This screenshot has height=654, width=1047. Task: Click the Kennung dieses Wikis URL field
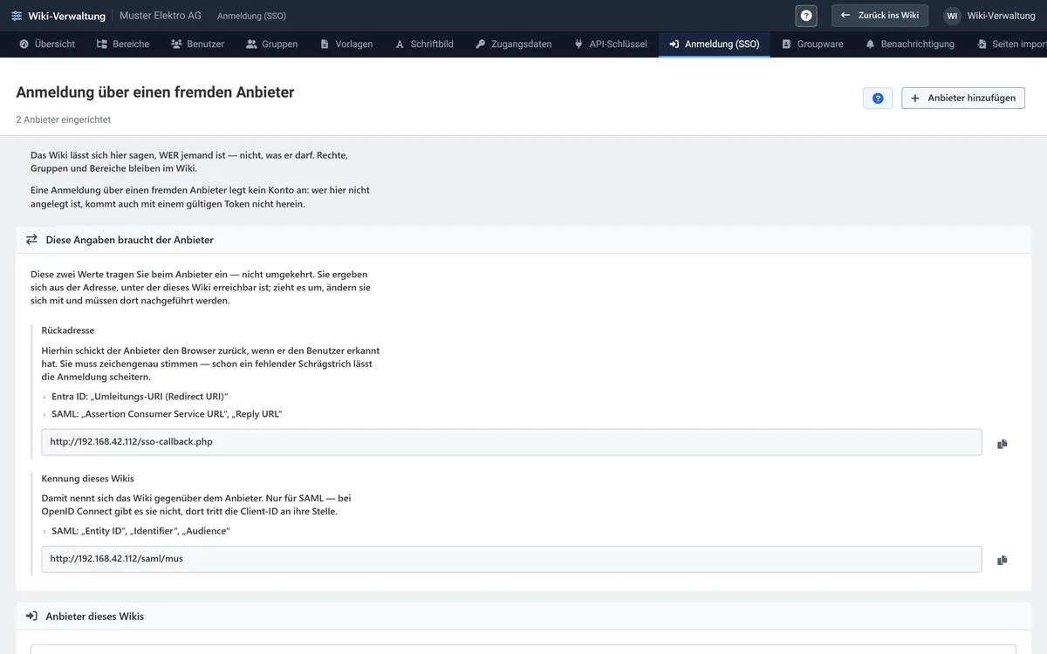pos(511,559)
